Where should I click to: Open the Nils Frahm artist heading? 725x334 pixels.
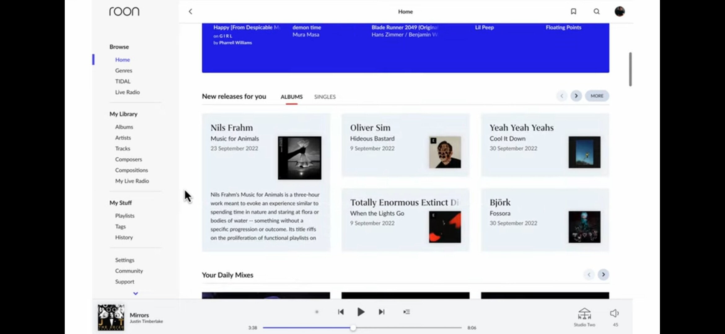(231, 127)
